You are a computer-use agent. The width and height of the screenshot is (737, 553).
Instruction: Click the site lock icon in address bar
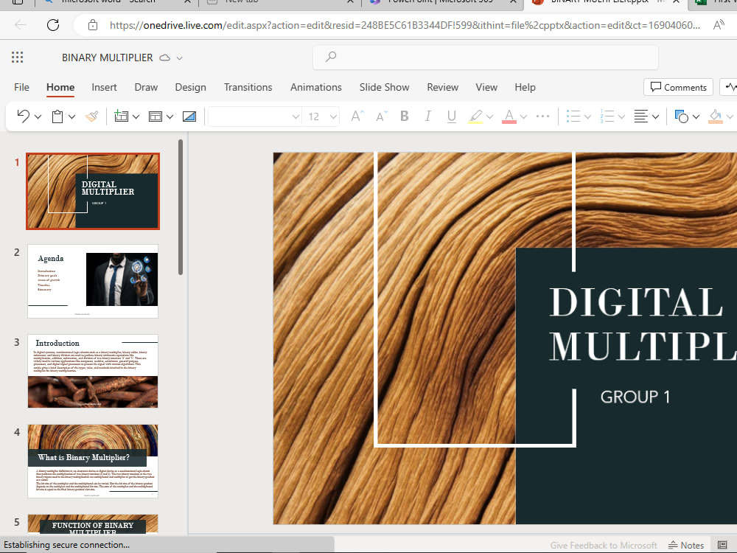point(93,25)
